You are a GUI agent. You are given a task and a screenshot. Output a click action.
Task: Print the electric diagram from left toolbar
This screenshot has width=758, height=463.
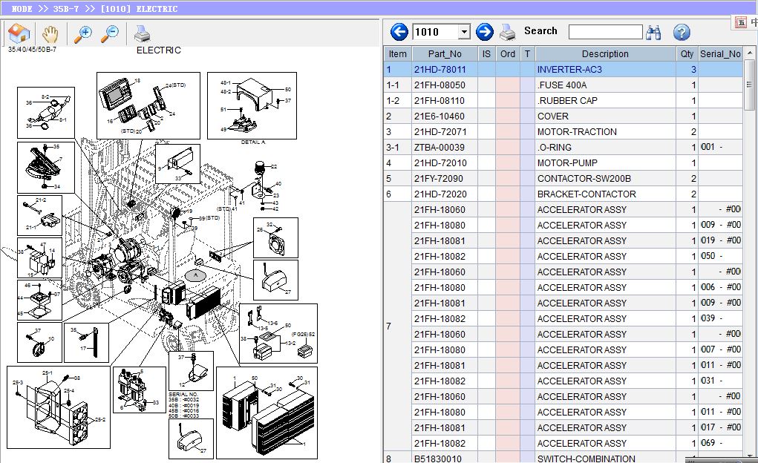click(142, 33)
